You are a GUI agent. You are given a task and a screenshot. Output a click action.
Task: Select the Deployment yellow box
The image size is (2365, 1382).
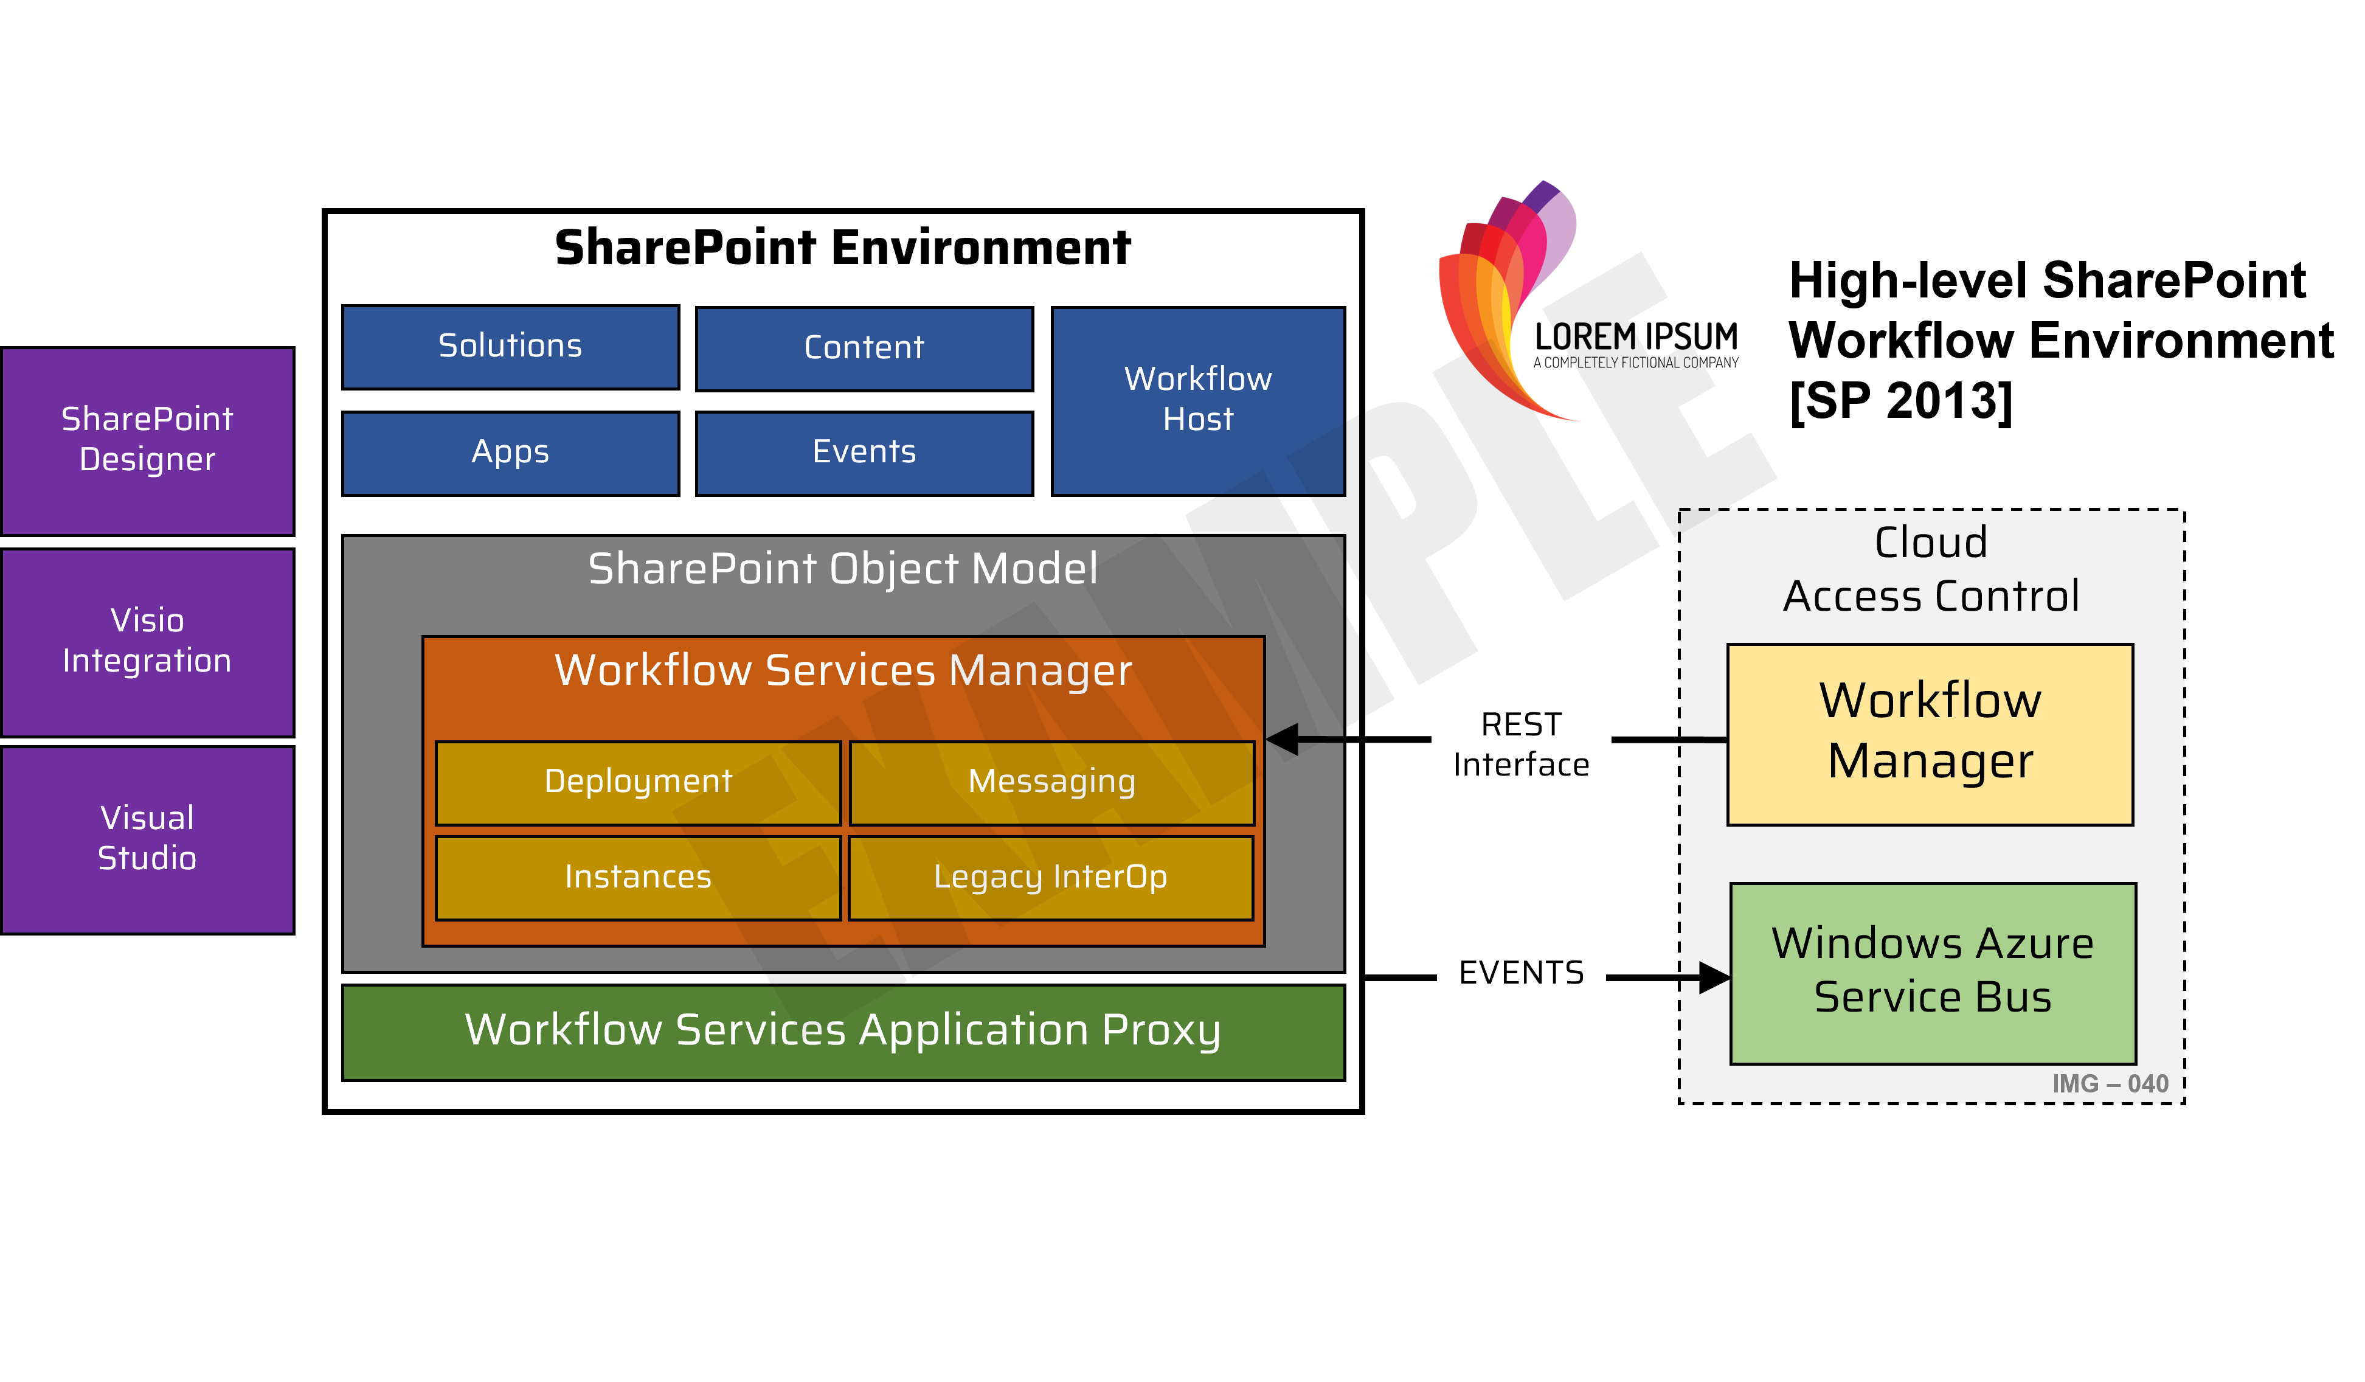[637, 782]
